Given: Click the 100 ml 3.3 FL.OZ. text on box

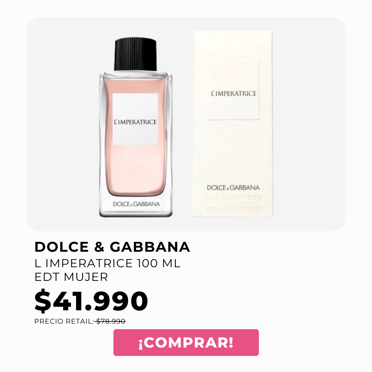Looking at the screenshot, I should pos(234,209).
